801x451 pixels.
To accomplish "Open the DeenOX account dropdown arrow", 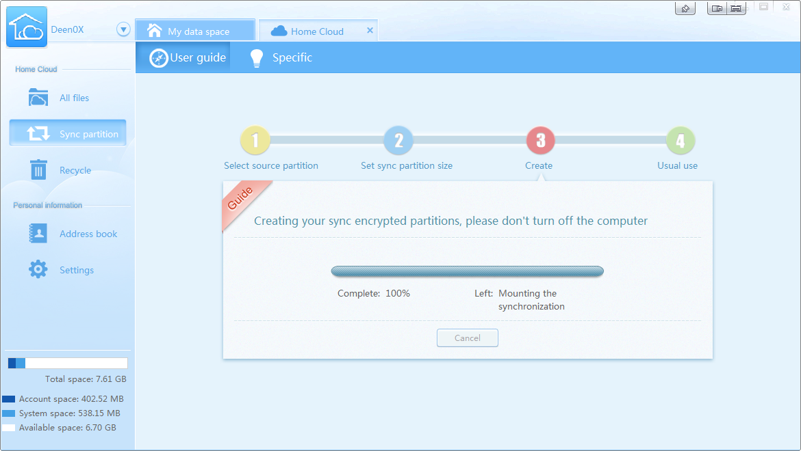I will [x=123, y=29].
